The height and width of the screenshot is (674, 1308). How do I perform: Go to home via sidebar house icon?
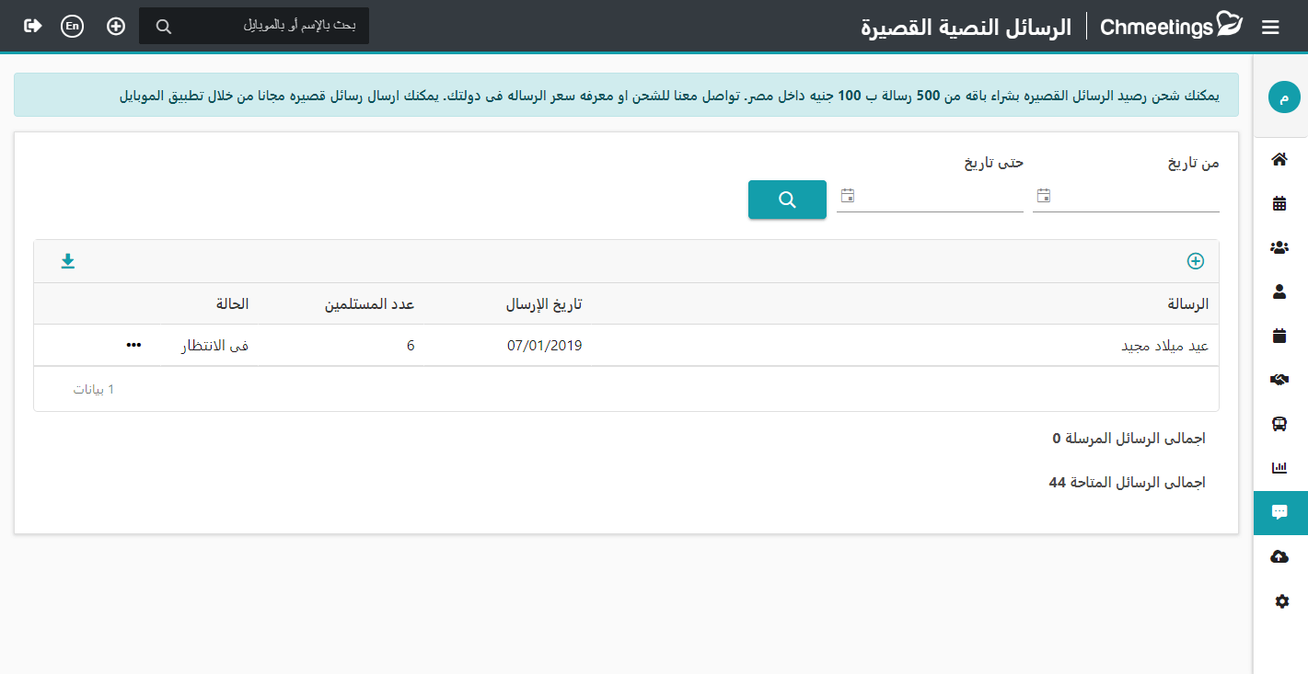(x=1279, y=159)
